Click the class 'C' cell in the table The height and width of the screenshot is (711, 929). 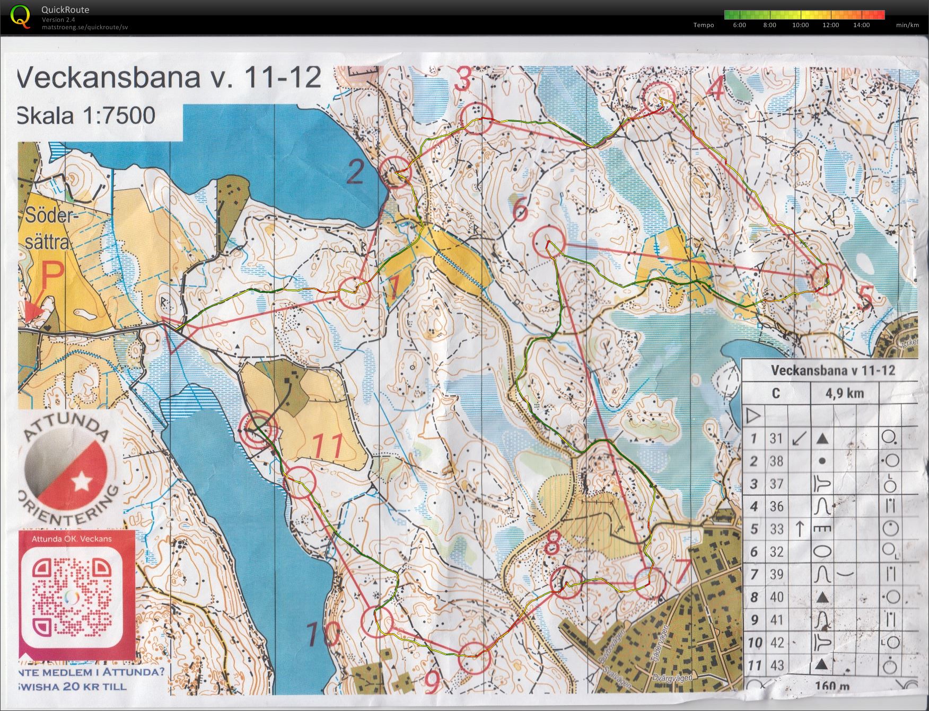point(776,393)
